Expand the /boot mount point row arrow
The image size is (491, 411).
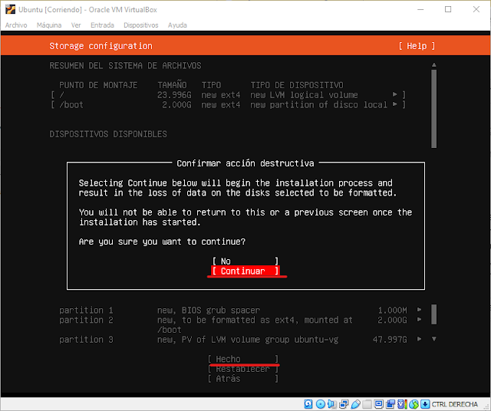(x=395, y=104)
